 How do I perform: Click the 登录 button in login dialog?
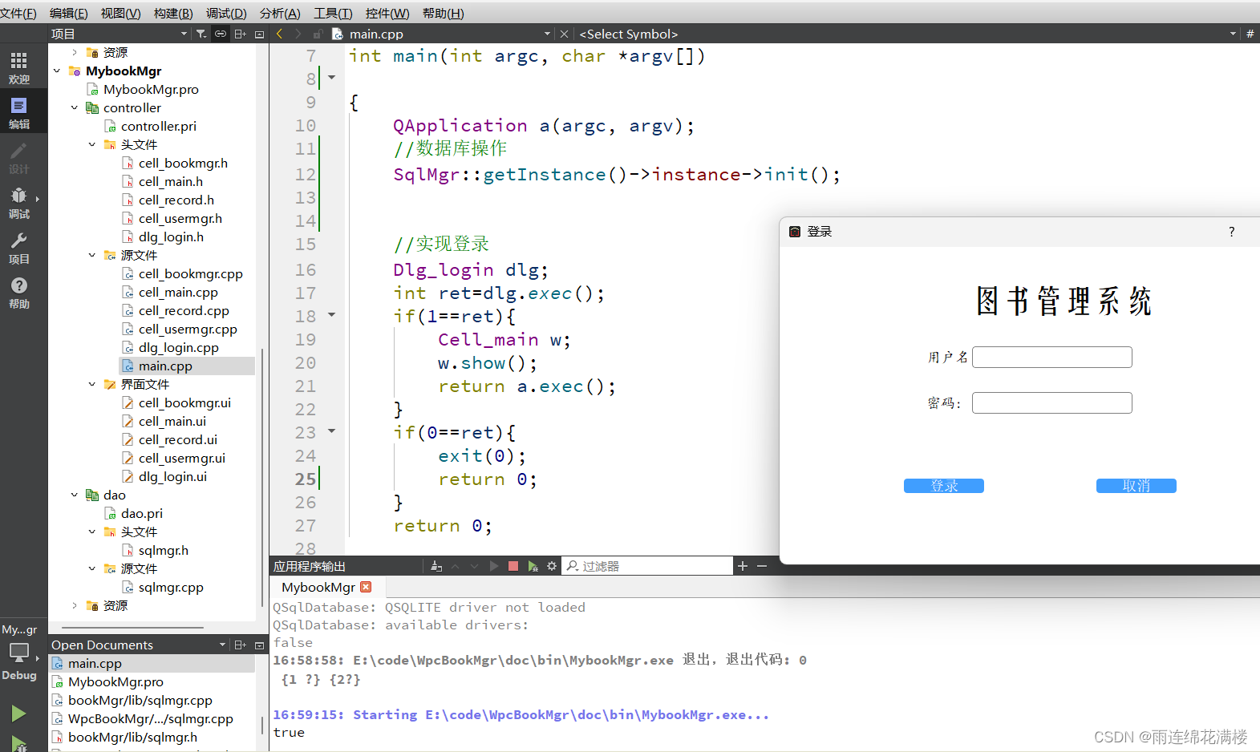[x=943, y=486]
